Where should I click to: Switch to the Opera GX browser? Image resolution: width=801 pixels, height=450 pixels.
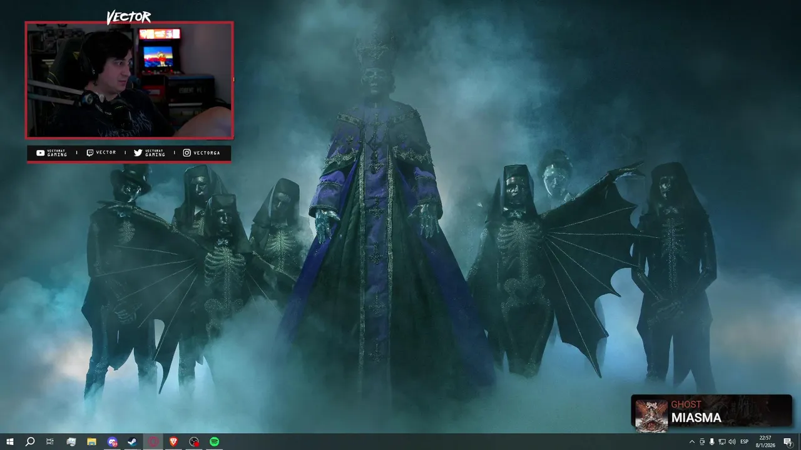point(153,442)
